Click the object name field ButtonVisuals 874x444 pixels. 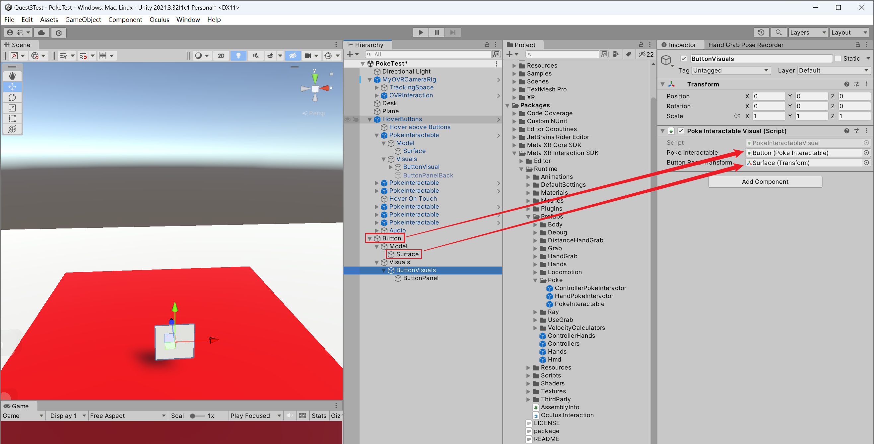tap(761, 59)
